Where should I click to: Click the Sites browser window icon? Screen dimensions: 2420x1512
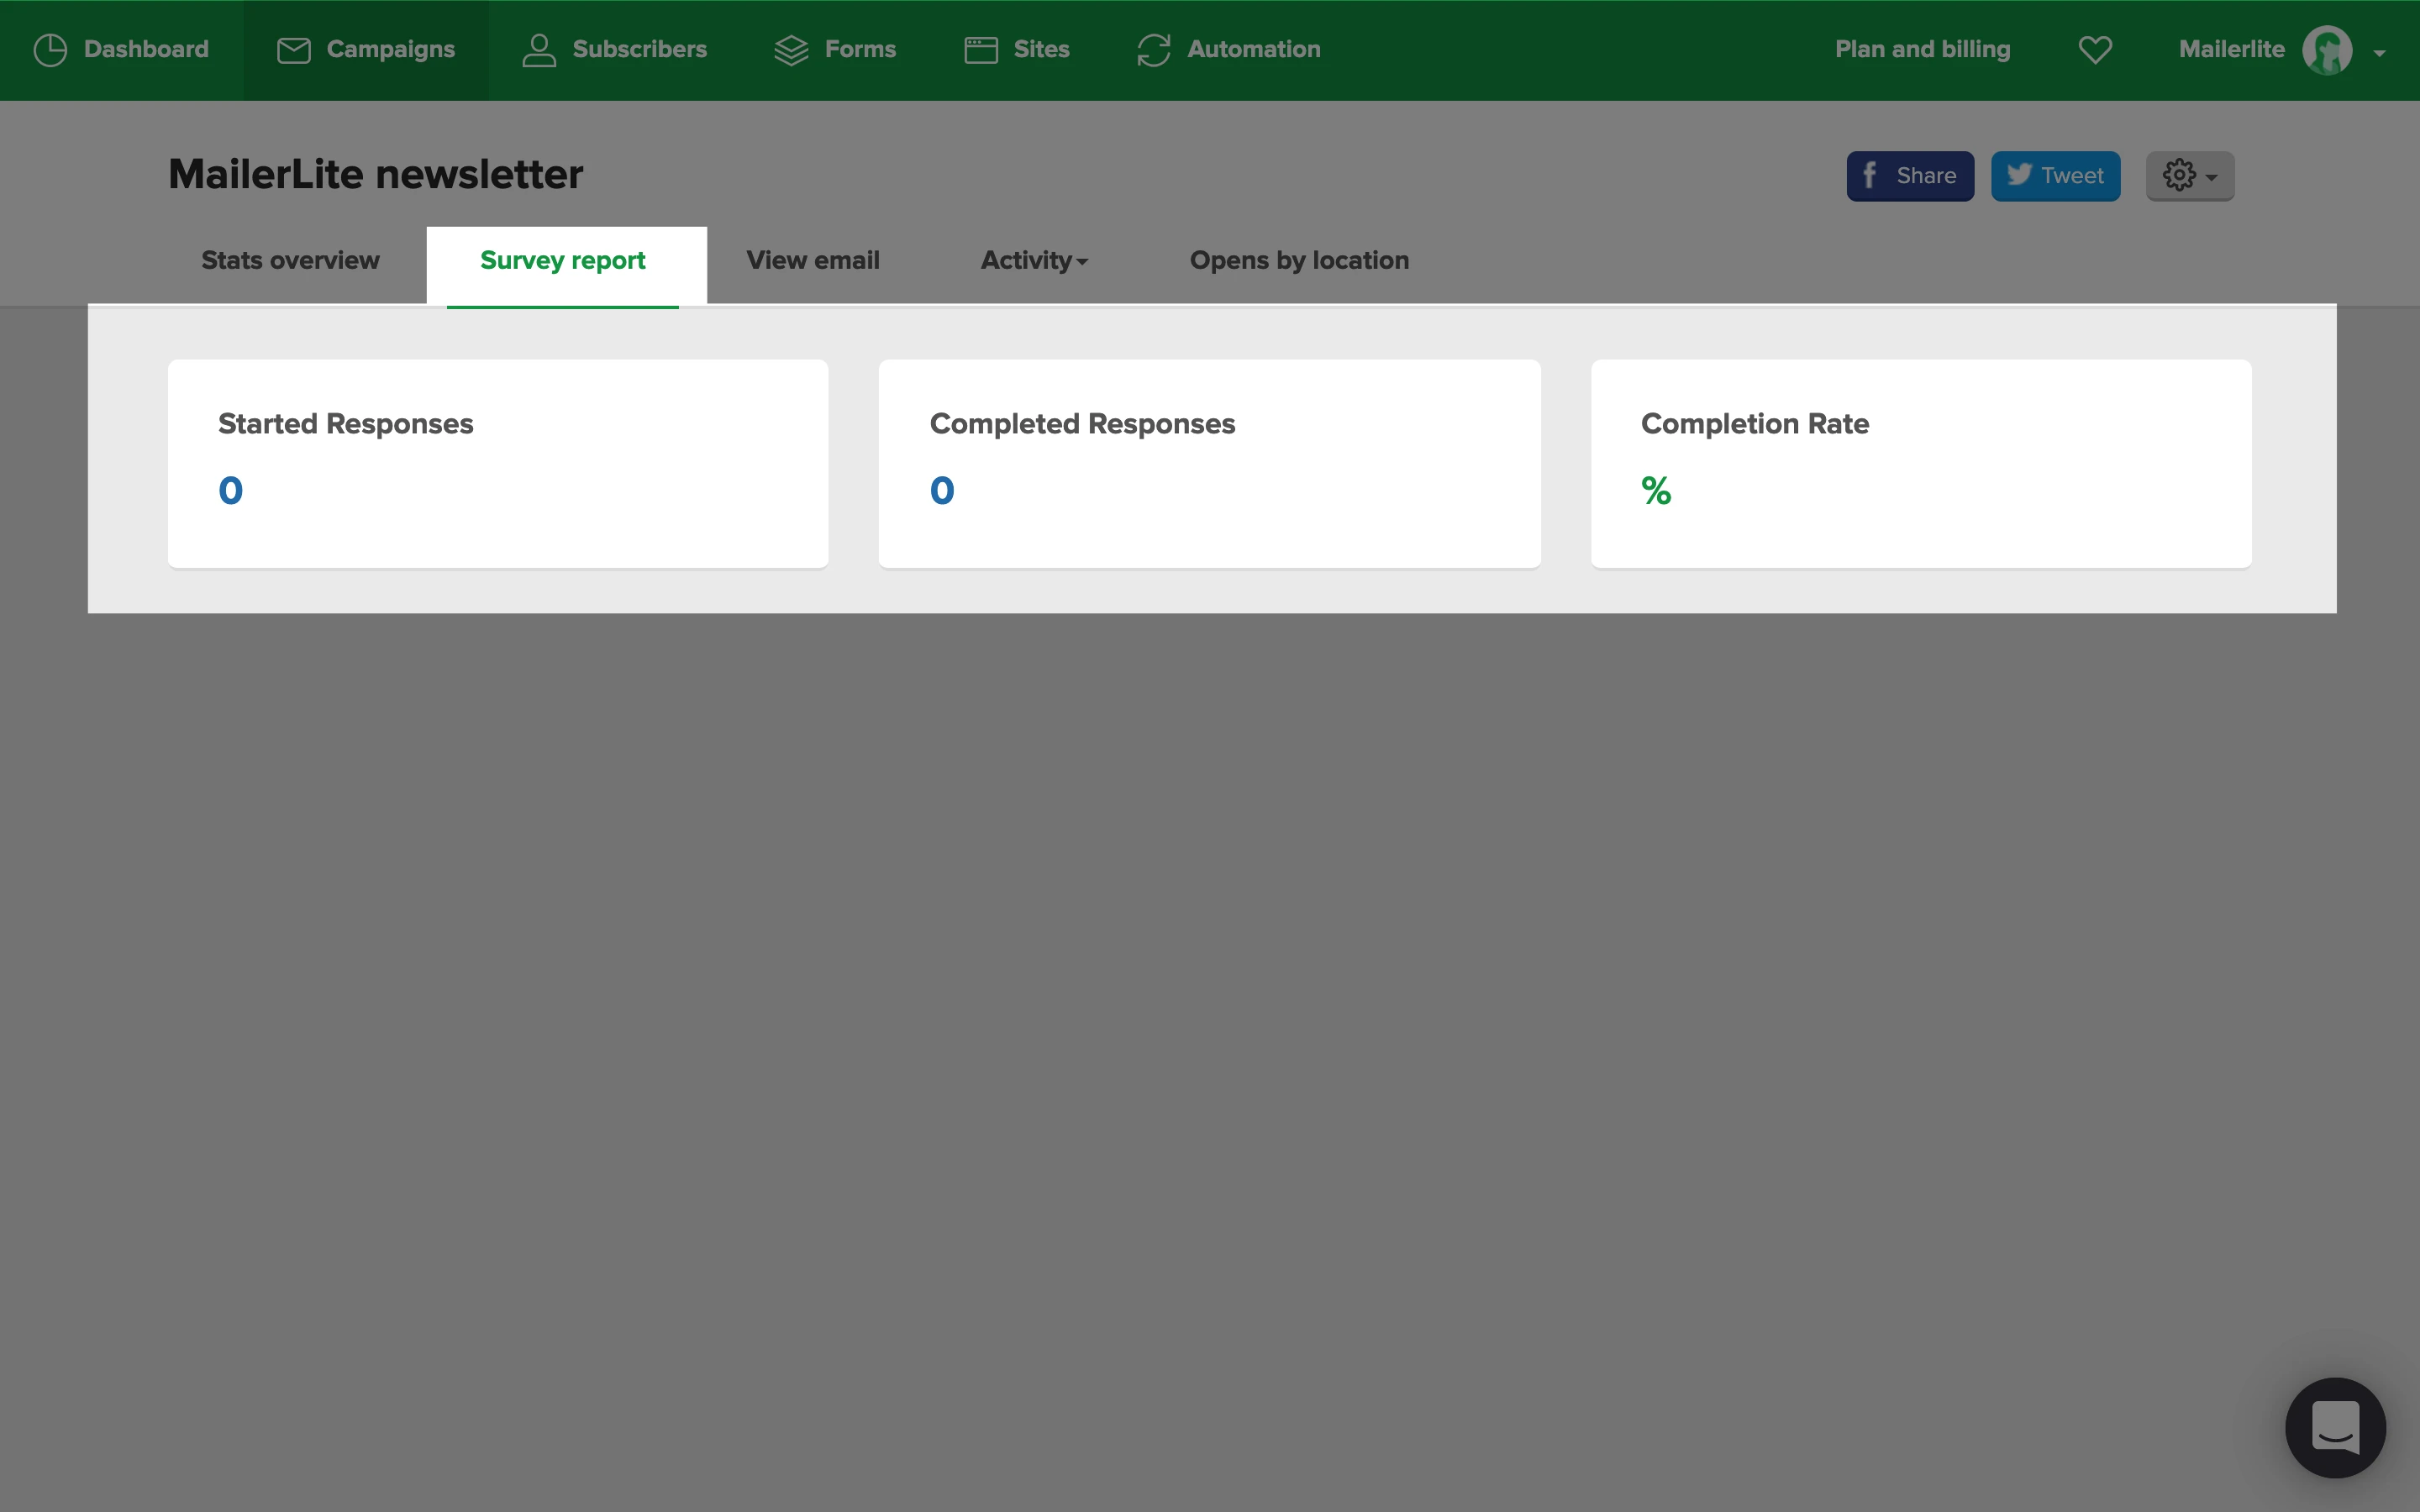980,50
